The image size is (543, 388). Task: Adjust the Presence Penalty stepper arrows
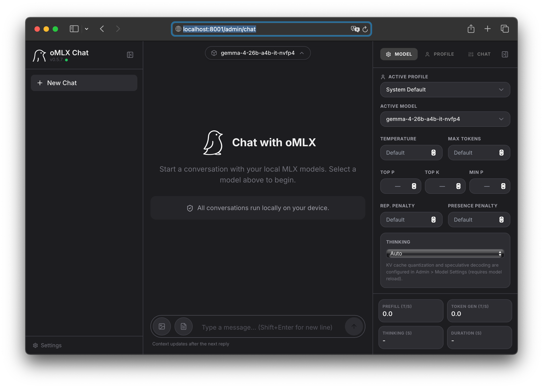[x=501, y=220]
